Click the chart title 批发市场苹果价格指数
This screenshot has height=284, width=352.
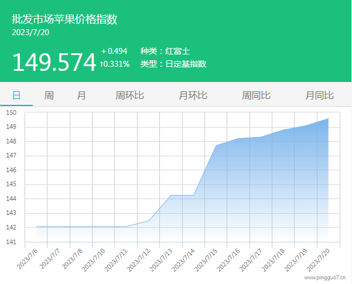coord(64,19)
